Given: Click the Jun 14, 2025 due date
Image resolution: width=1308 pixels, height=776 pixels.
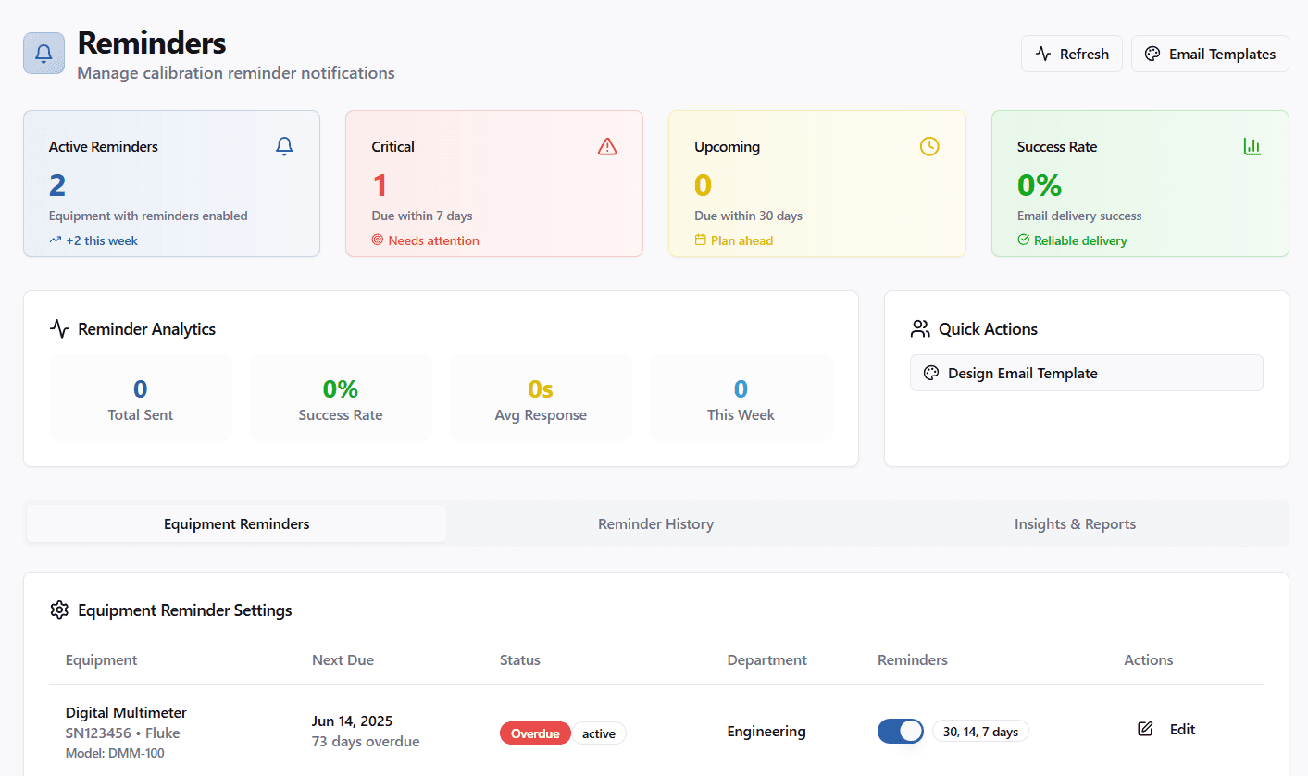Looking at the screenshot, I should pyautogui.click(x=354, y=721).
